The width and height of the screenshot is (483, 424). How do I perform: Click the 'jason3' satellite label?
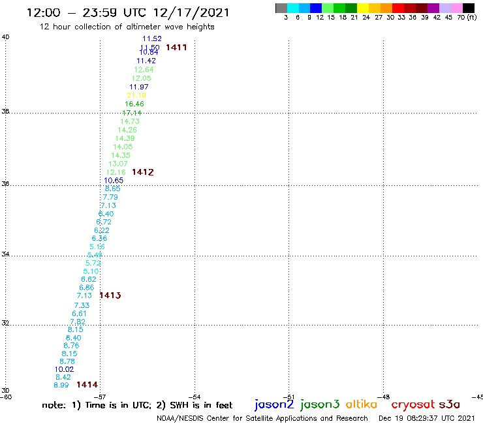pyautogui.click(x=320, y=404)
